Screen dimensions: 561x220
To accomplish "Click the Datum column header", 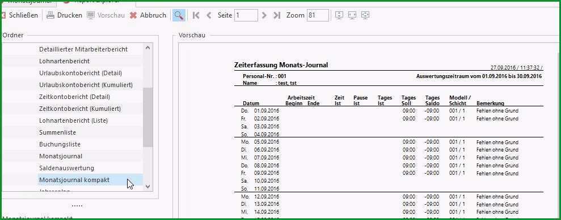I will (251, 103).
